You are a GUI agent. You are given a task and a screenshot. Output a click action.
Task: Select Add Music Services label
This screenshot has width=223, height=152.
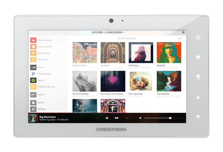(46, 87)
